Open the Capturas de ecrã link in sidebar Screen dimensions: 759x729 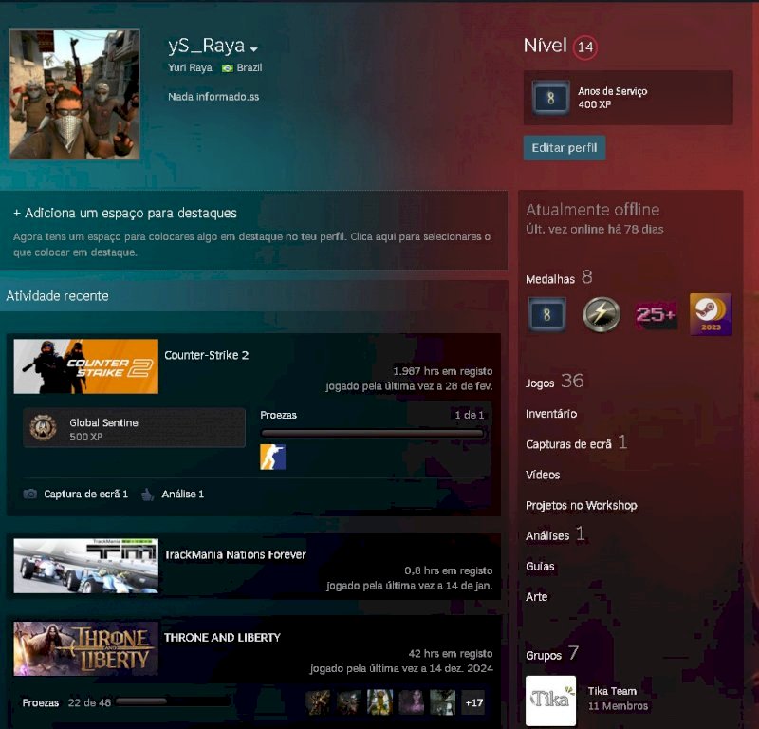click(576, 443)
